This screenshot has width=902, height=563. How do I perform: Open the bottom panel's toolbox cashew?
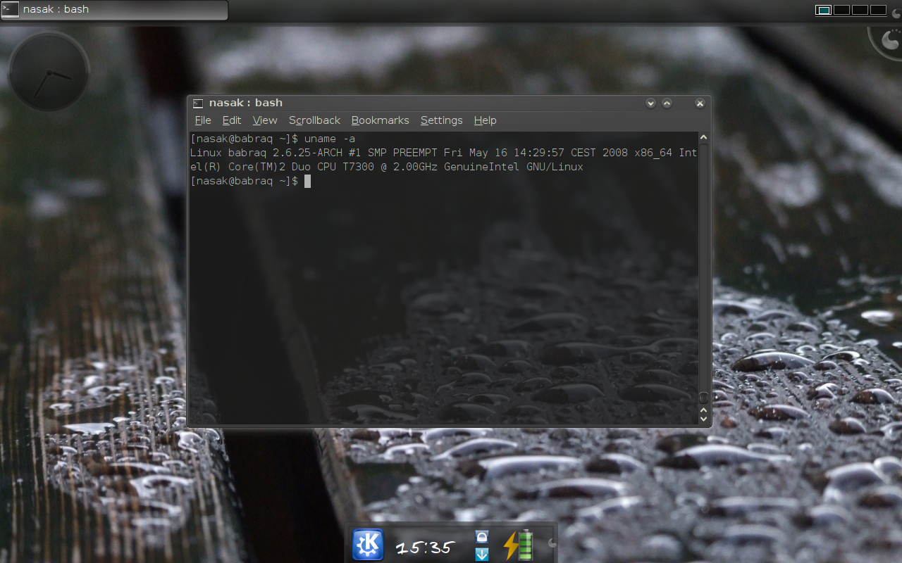[552, 543]
